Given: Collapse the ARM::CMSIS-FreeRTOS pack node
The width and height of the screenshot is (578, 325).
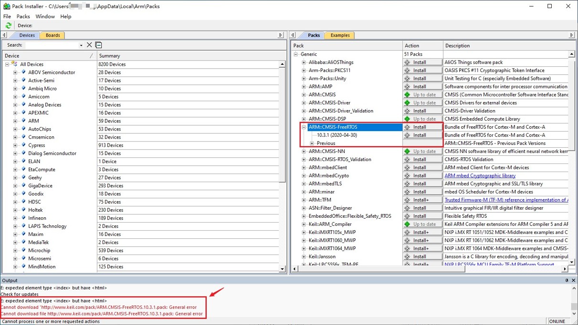Looking at the screenshot, I should click(x=304, y=127).
